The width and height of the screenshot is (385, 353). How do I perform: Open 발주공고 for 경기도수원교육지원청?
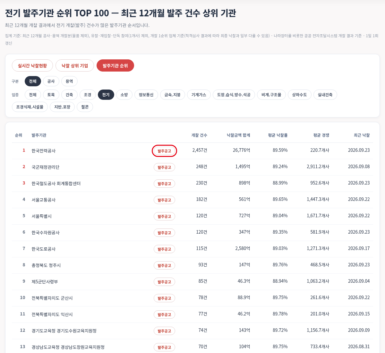[164, 331]
